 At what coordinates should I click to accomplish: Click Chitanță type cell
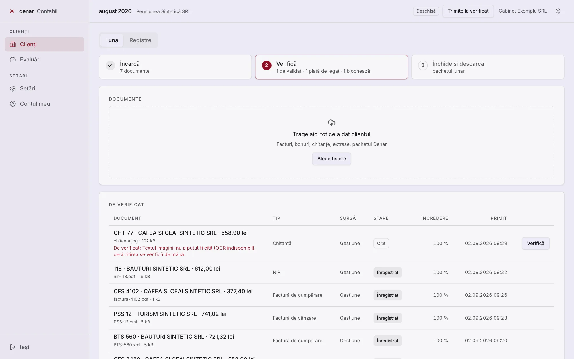click(x=282, y=243)
